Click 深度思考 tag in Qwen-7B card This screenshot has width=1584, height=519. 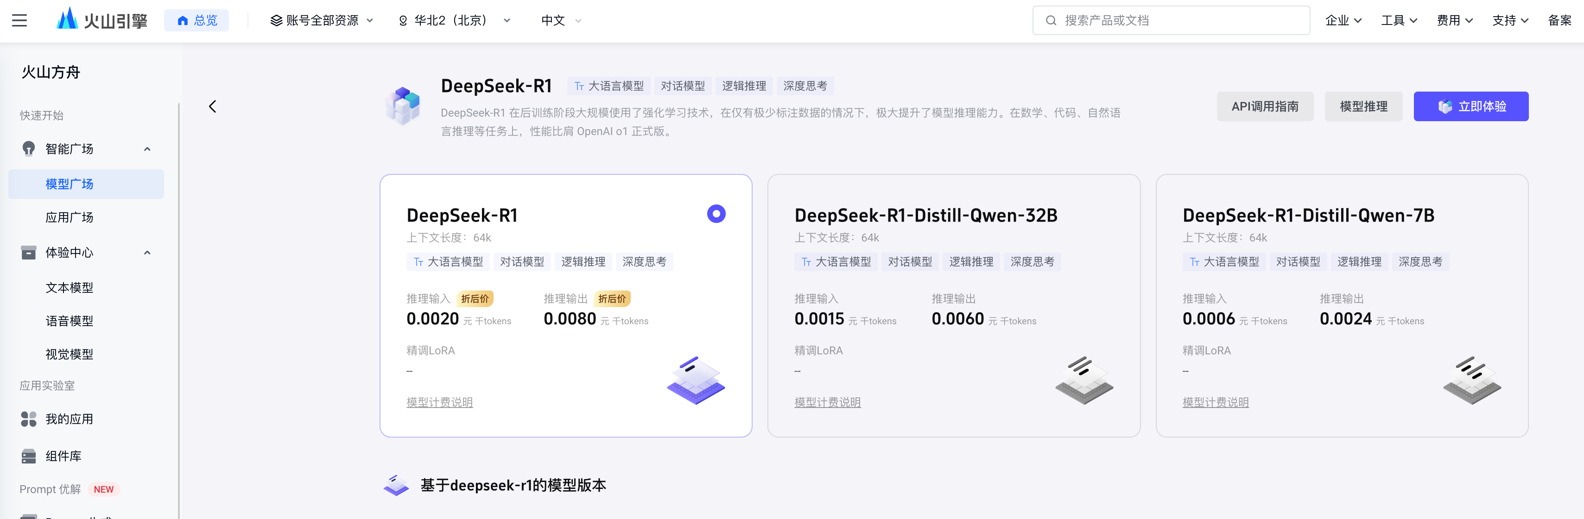coord(1420,262)
